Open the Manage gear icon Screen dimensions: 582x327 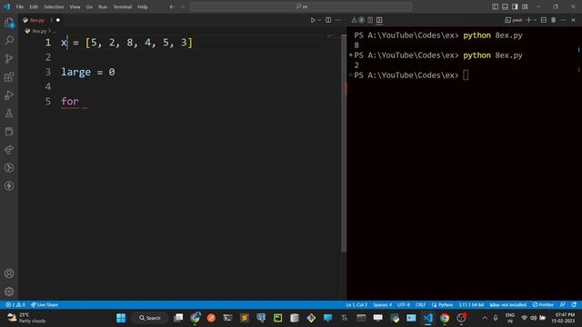tap(9, 292)
